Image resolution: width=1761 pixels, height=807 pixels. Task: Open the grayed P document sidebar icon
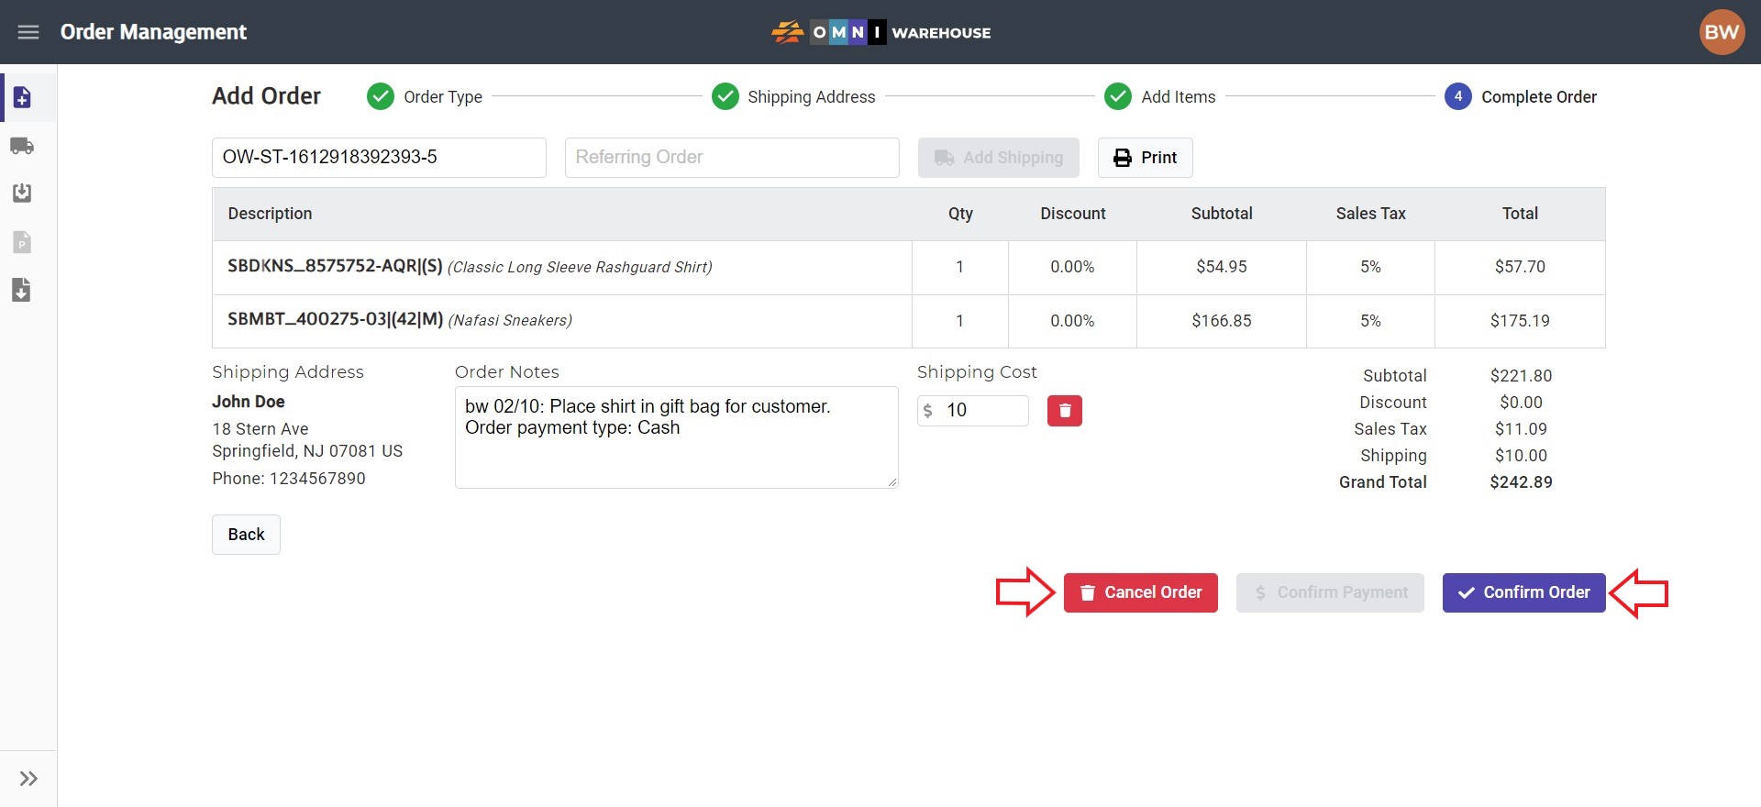click(22, 242)
